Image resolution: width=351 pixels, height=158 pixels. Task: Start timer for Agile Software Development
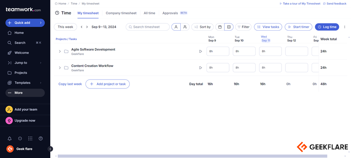tap(201, 51)
